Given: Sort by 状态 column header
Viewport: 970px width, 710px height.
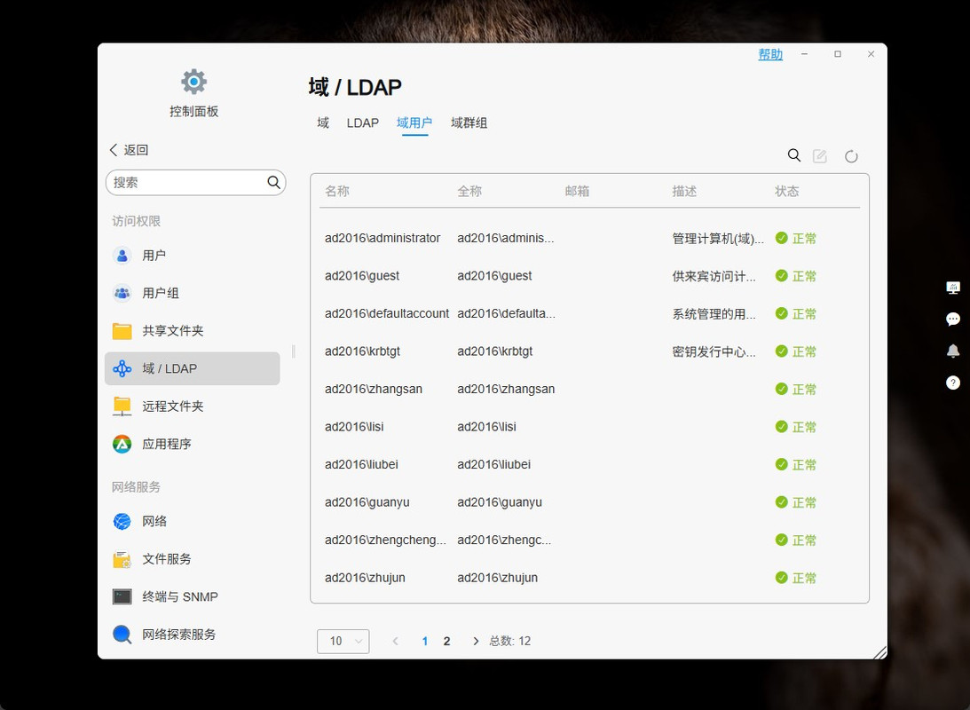Looking at the screenshot, I should tap(787, 191).
